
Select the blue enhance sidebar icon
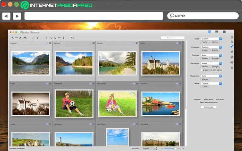232,47
